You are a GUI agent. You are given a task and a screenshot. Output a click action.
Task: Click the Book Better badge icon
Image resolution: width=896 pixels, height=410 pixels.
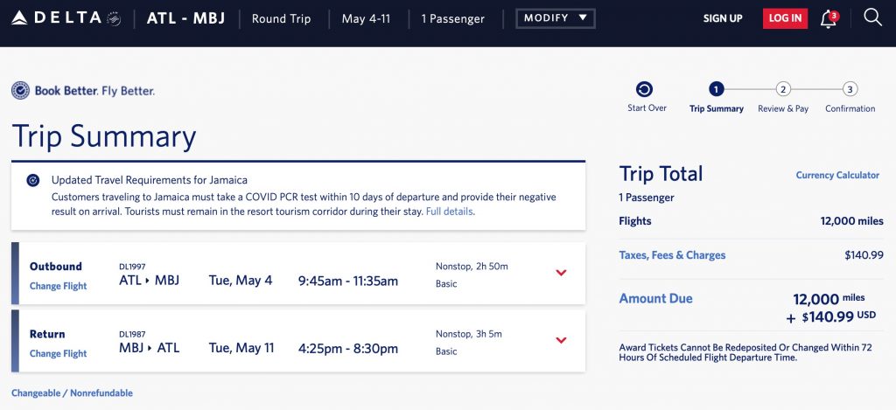pos(21,90)
